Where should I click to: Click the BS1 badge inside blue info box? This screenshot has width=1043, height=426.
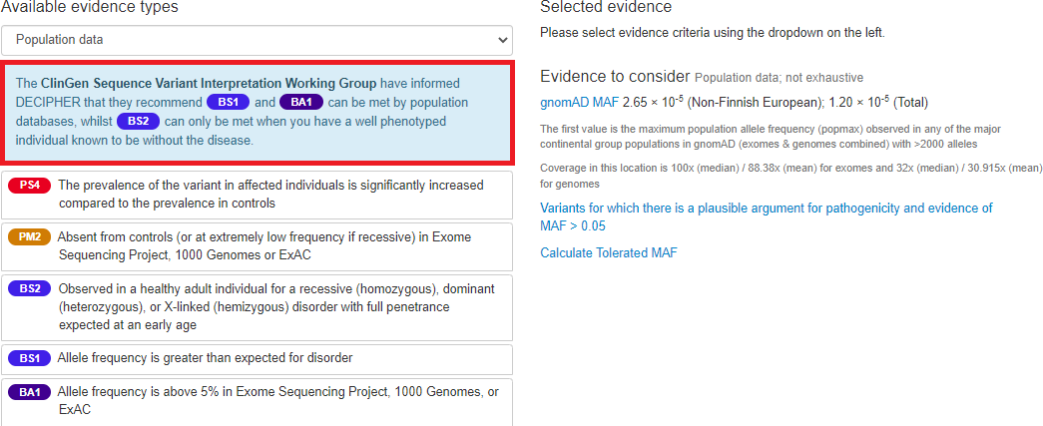pos(229,103)
